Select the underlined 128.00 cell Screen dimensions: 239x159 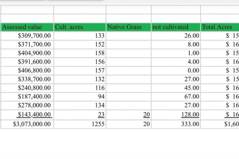tap(176, 115)
